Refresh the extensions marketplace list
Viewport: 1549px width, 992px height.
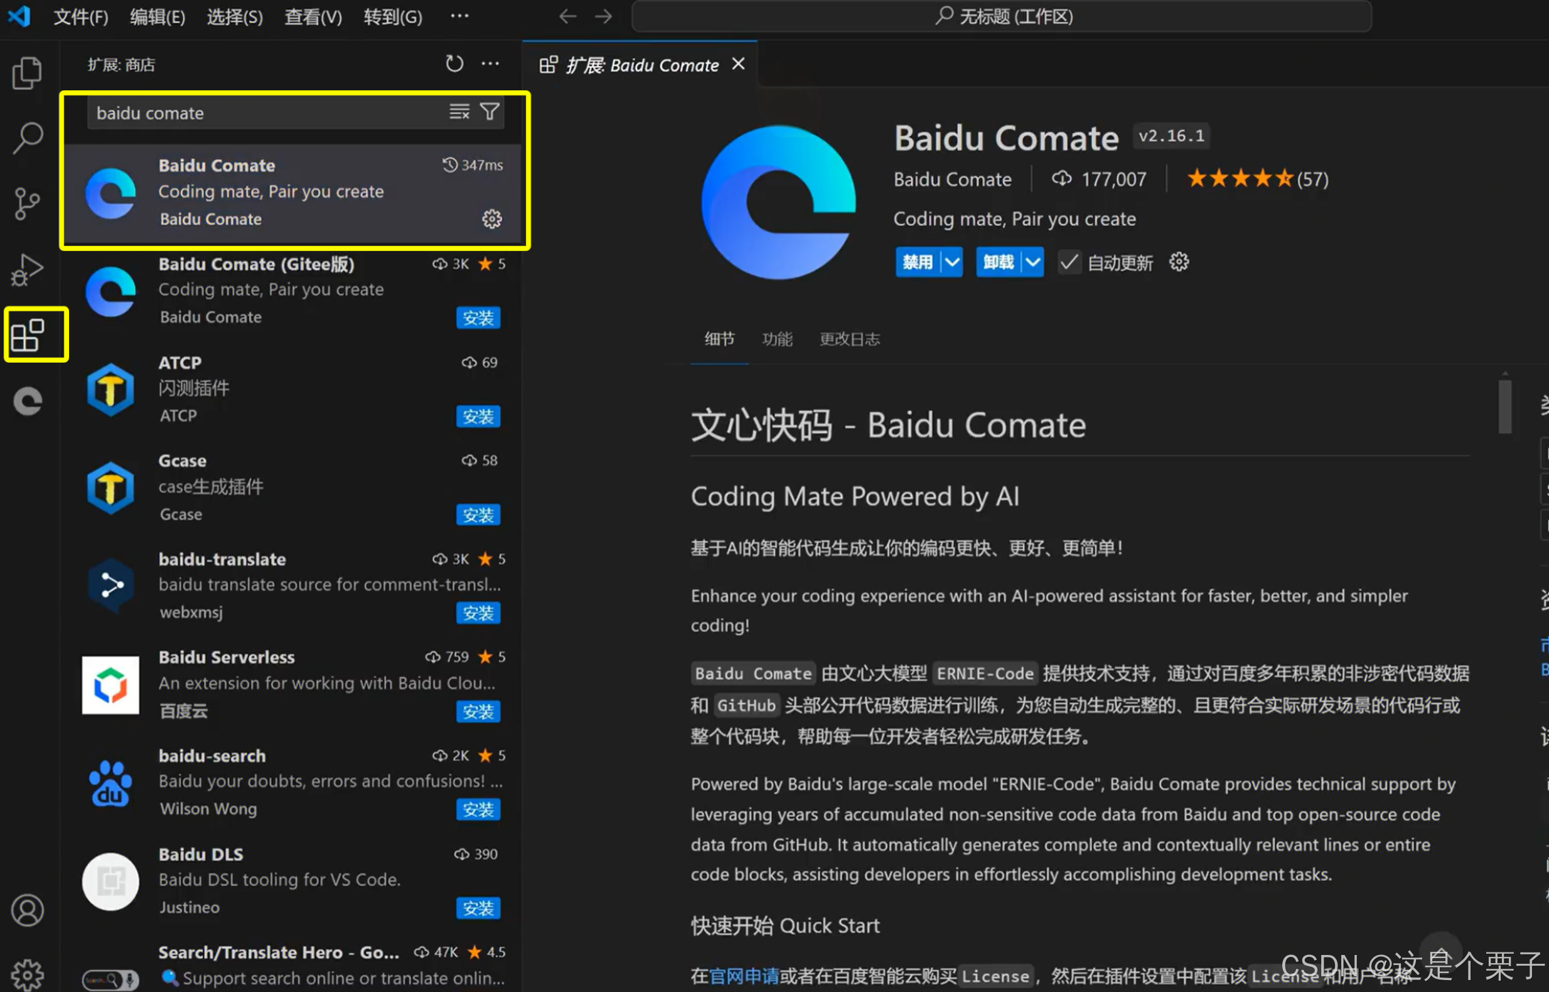coord(454,64)
